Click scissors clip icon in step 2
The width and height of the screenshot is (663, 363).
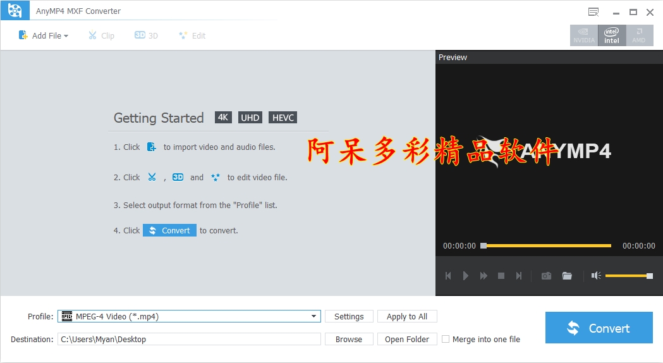(x=152, y=177)
